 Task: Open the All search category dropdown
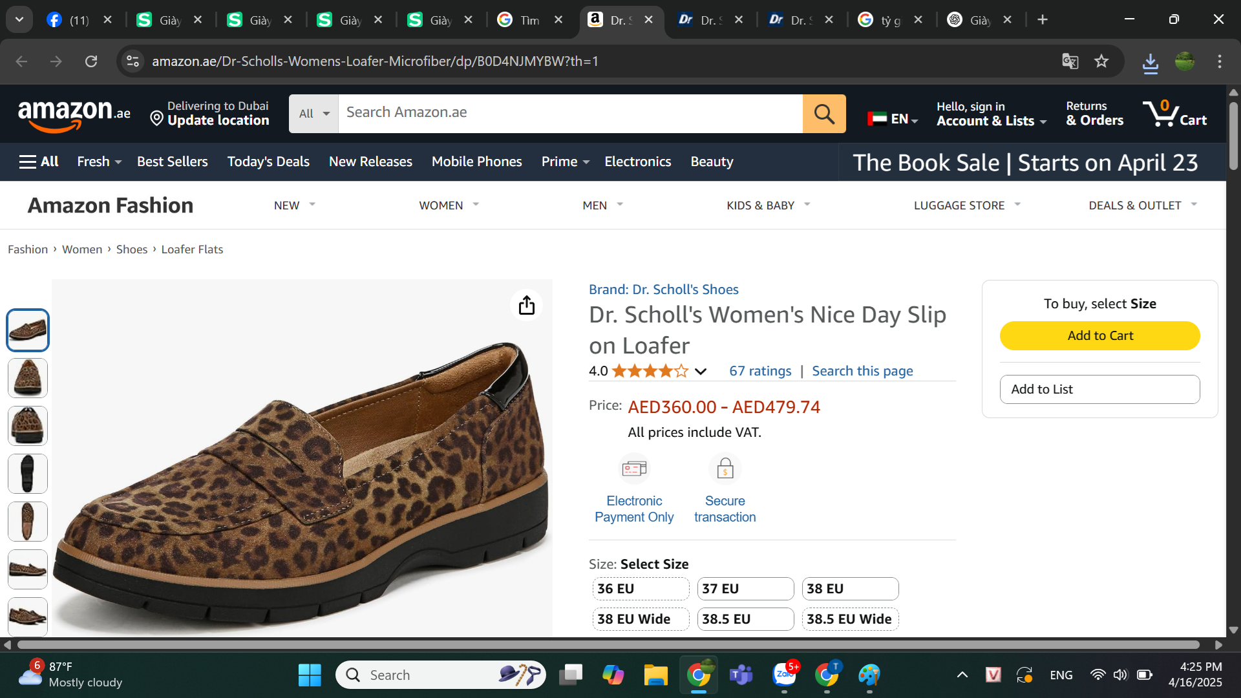coord(313,114)
